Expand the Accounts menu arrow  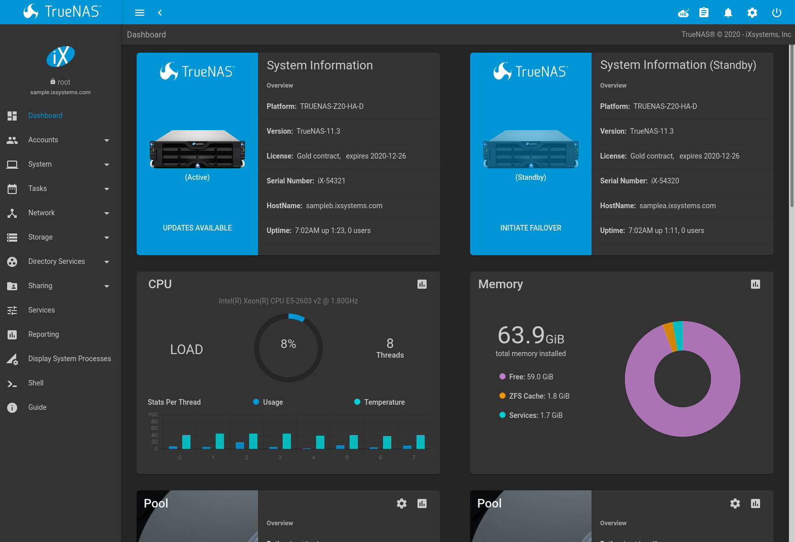pos(107,140)
